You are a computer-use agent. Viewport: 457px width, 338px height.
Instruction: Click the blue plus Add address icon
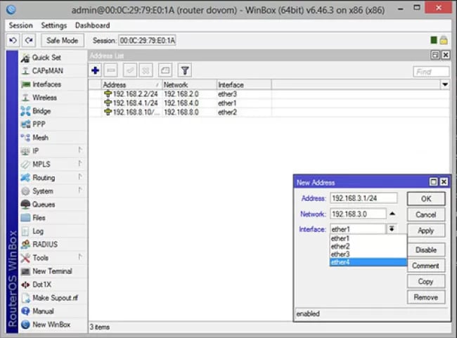click(96, 70)
